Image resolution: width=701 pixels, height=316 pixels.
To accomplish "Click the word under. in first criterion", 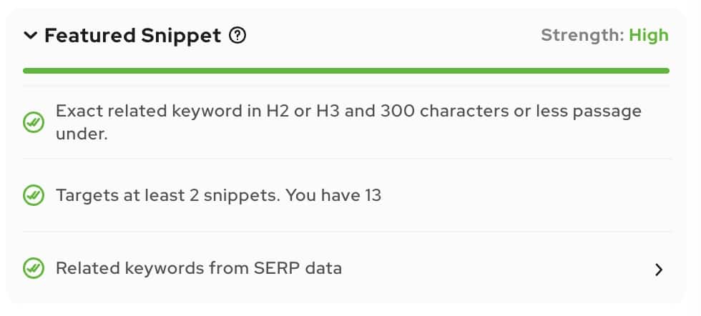I will [x=82, y=134].
